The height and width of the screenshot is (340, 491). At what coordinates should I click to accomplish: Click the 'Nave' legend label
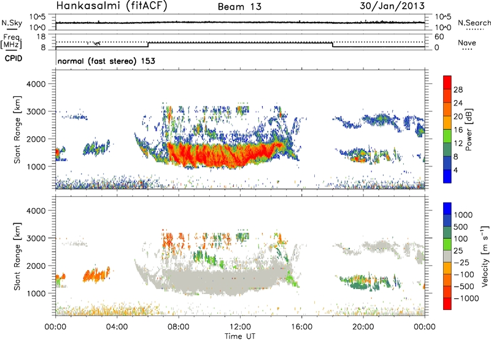pyautogui.click(x=467, y=42)
